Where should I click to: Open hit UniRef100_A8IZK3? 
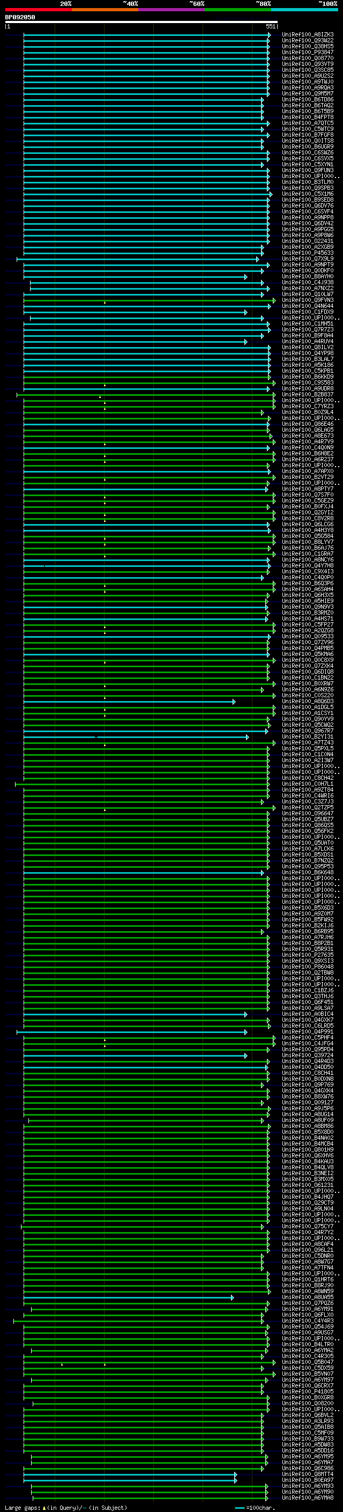(308, 35)
